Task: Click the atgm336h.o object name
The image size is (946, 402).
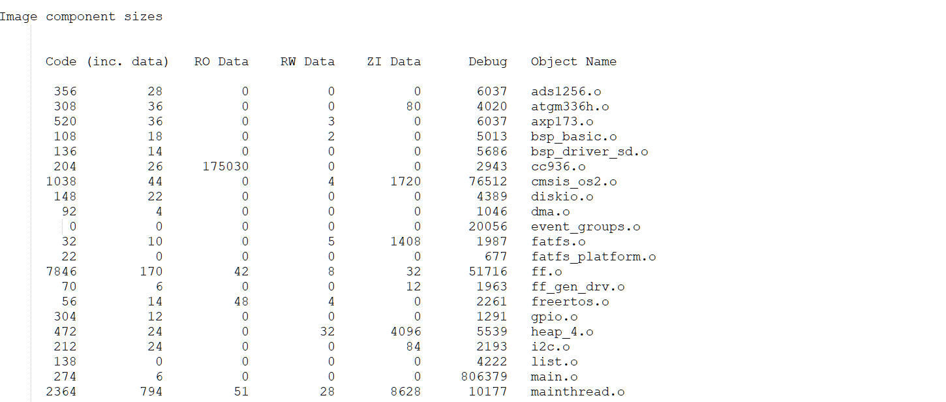Action: click(570, 106)
